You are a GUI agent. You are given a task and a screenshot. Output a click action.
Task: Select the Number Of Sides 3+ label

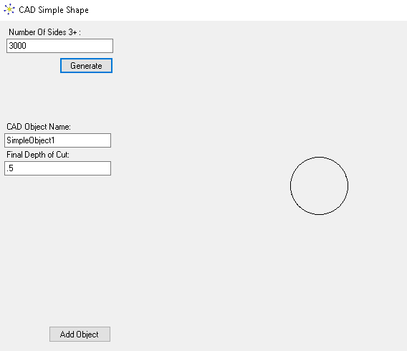tap(44, 32)
